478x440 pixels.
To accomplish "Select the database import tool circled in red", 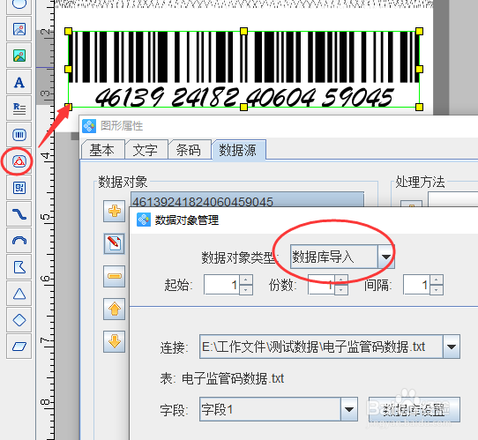I will pos(19,161).
